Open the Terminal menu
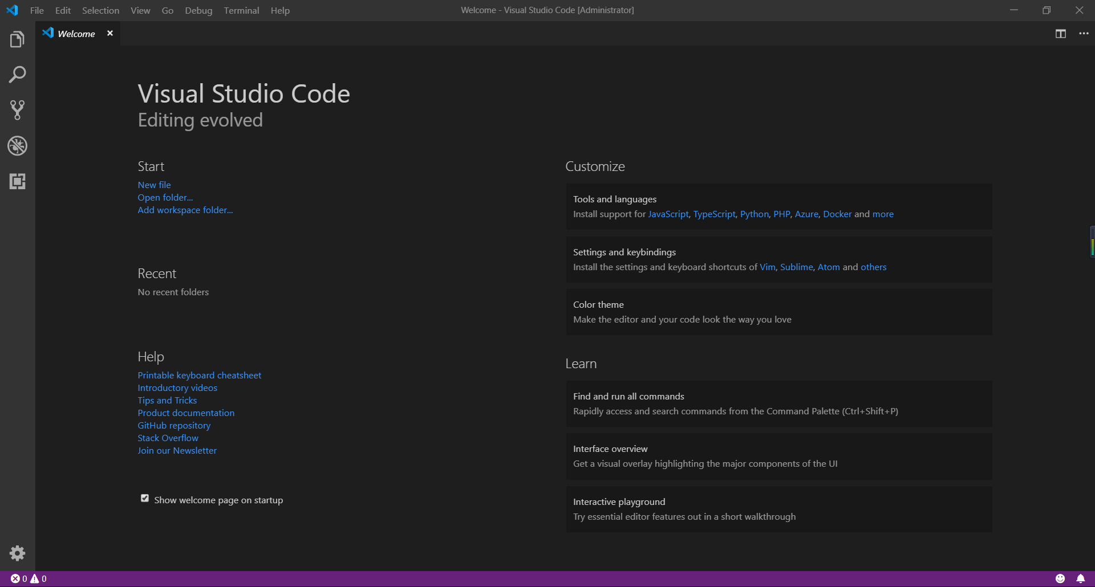1095x587 pixels. tap(241, 10)
